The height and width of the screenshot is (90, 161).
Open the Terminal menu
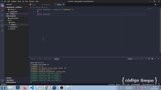(32, 1)
